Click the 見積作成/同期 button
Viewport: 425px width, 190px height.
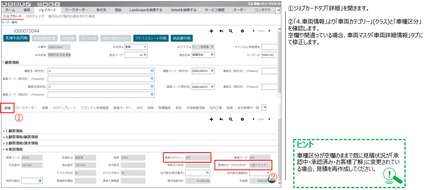[x=16, y=38]
